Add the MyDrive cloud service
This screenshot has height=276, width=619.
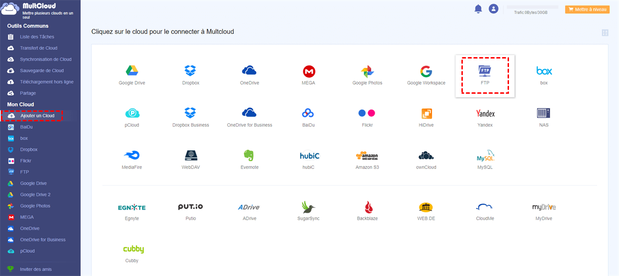[544, 207]
